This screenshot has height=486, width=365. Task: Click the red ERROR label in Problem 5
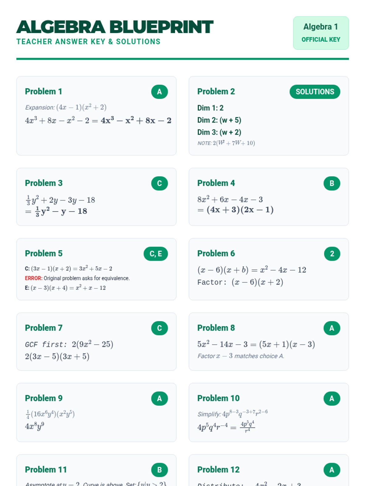pyautogui.click(x=33, y=278)
